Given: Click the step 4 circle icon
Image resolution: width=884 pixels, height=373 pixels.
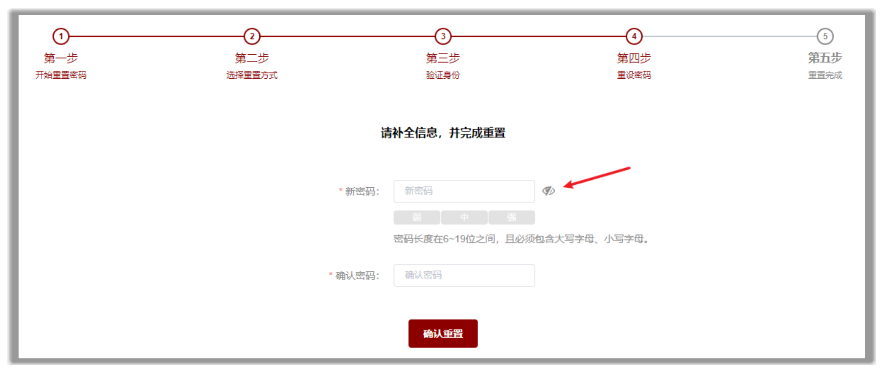Looking at the screenshot, I should [634, 36].
